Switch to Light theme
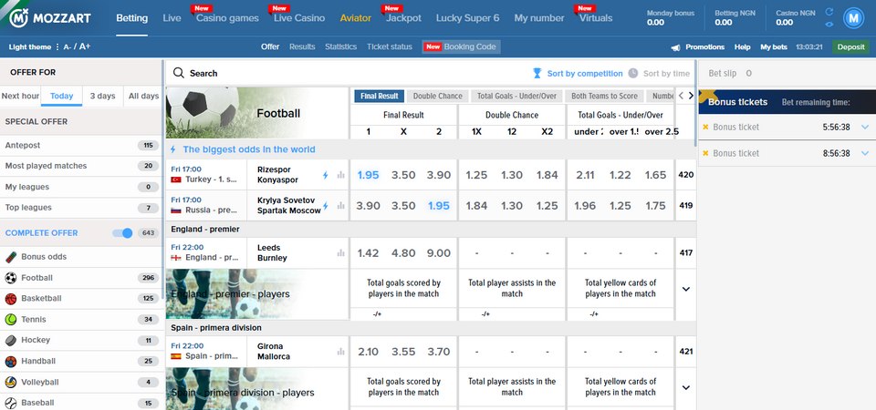876x410 pixels. click(x=29, y=46)
